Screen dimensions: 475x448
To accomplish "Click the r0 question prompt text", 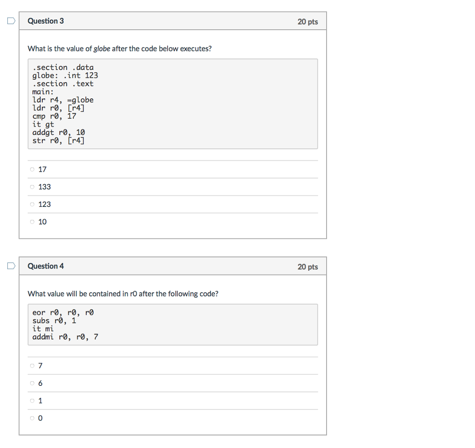I will (x=123, y=294).
